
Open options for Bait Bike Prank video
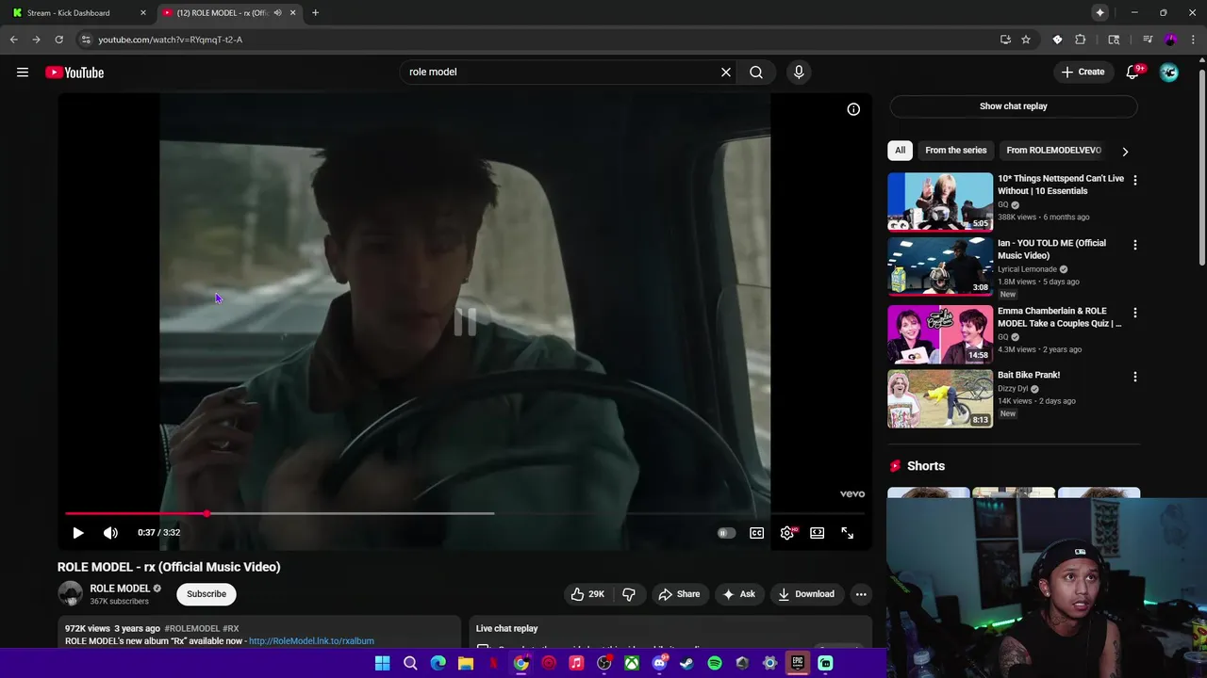click(1135, 377)
